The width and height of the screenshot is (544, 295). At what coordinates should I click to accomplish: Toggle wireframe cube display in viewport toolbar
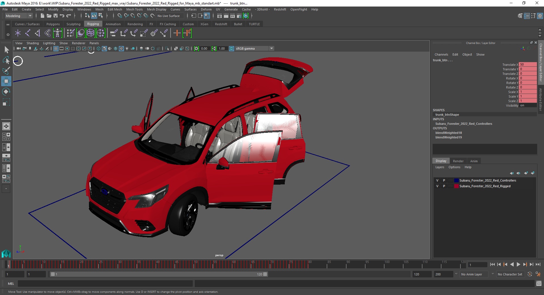point(99,49)
